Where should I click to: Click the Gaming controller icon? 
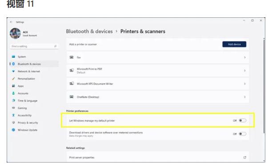click(x=13, y=108)
